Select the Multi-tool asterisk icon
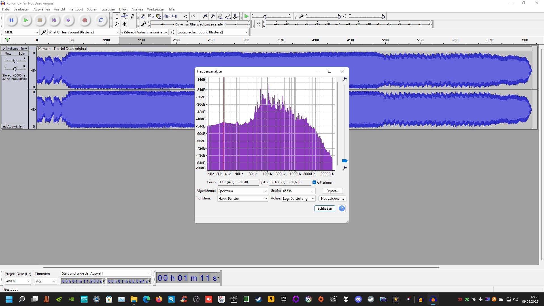This screenshot has height=306, width=544. click(x=124, y=24)
